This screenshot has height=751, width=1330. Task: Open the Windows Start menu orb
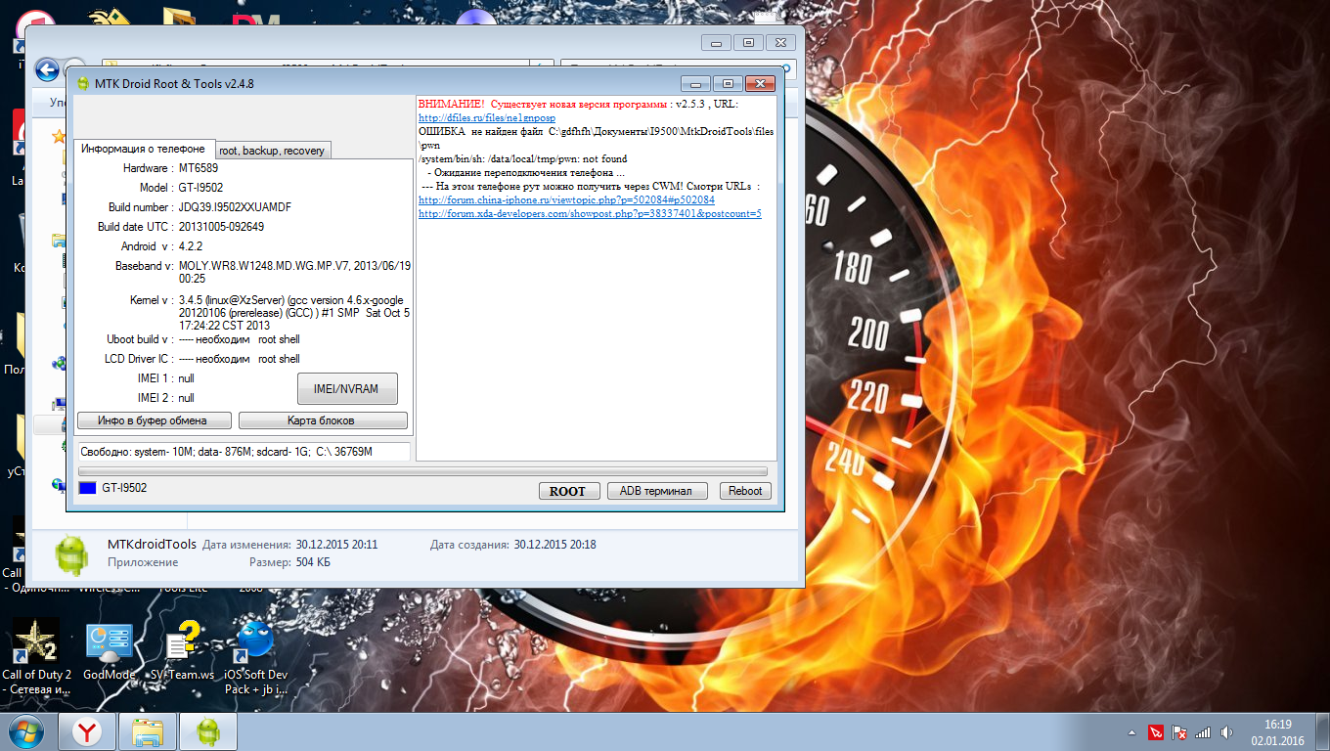click(x=26, y=731)
